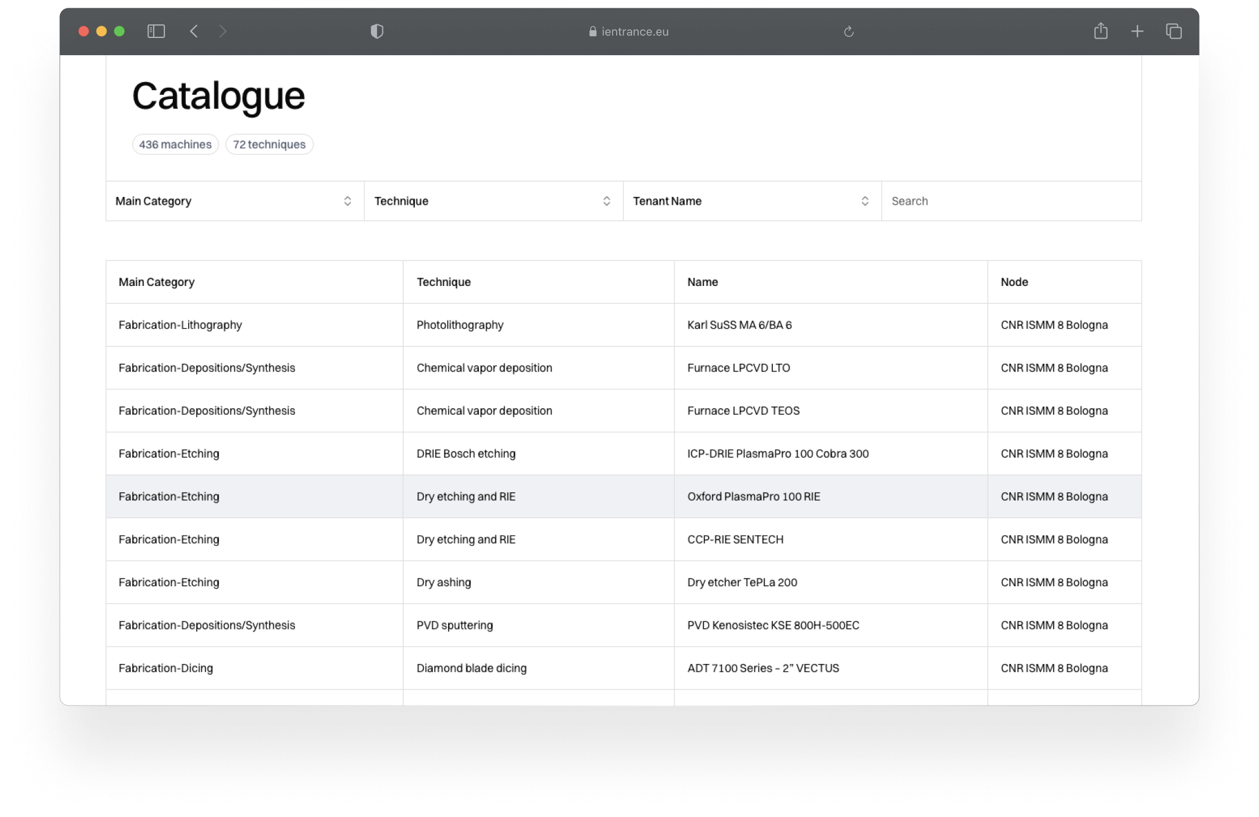Click the forward navigation arrow

[223, 31]
